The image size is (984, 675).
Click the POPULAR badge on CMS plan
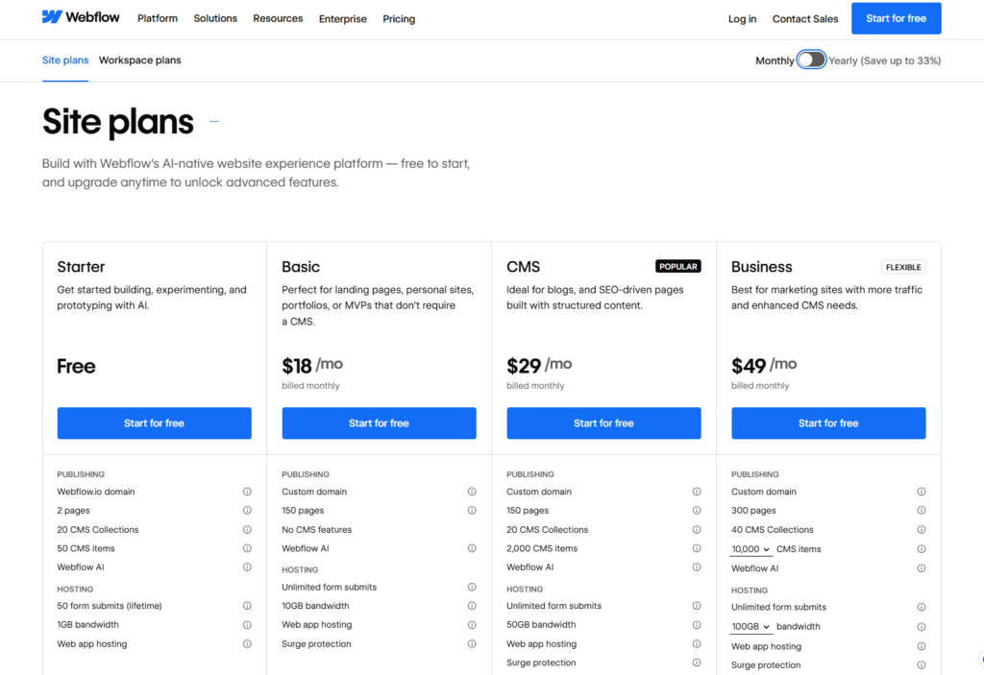click(678, 266)
